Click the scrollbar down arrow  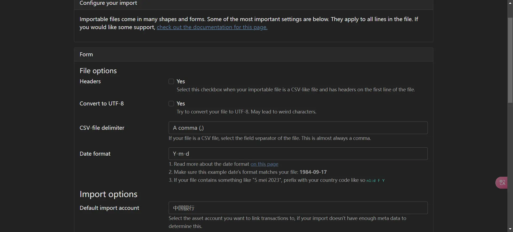click(x=510, y=229)
